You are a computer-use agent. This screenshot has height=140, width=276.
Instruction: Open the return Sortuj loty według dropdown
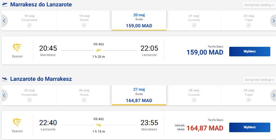coord(259,80)
